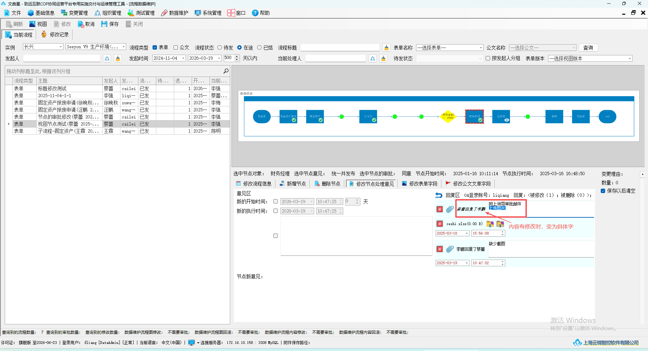Screen dimensions: 648x351
Task: Open the 实例 长兴 dropdown
Action: coord(43,47)
